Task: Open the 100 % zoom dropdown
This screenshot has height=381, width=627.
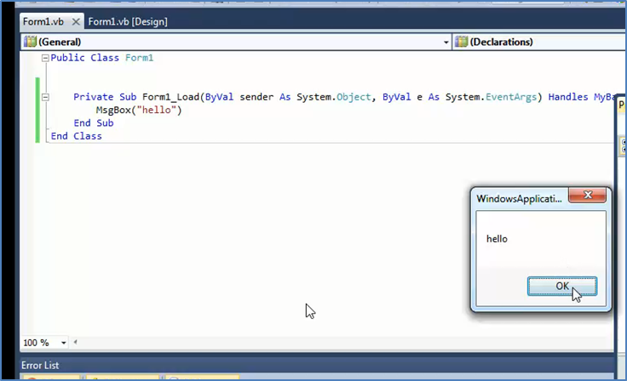Action: pos(63,343)
